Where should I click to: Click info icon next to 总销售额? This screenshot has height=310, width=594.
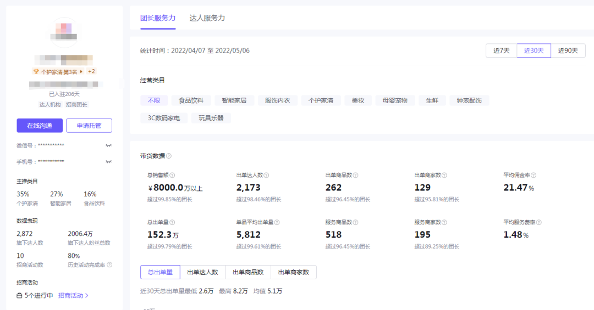(x=172, y=175)
